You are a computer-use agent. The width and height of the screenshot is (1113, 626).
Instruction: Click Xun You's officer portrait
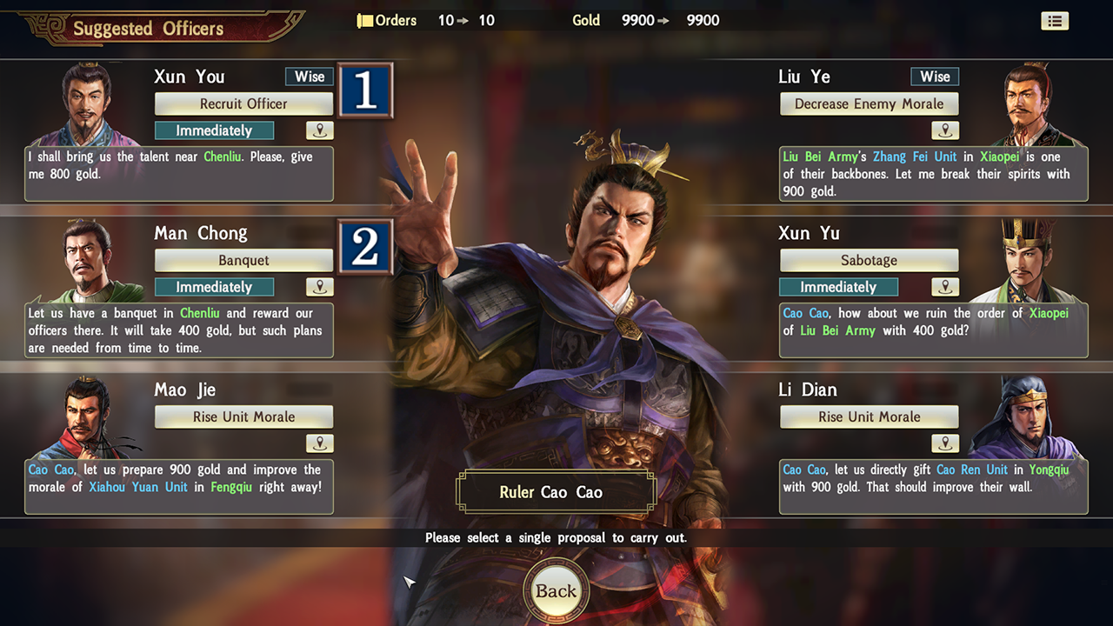pyautogui.click(x=87, y=103)
